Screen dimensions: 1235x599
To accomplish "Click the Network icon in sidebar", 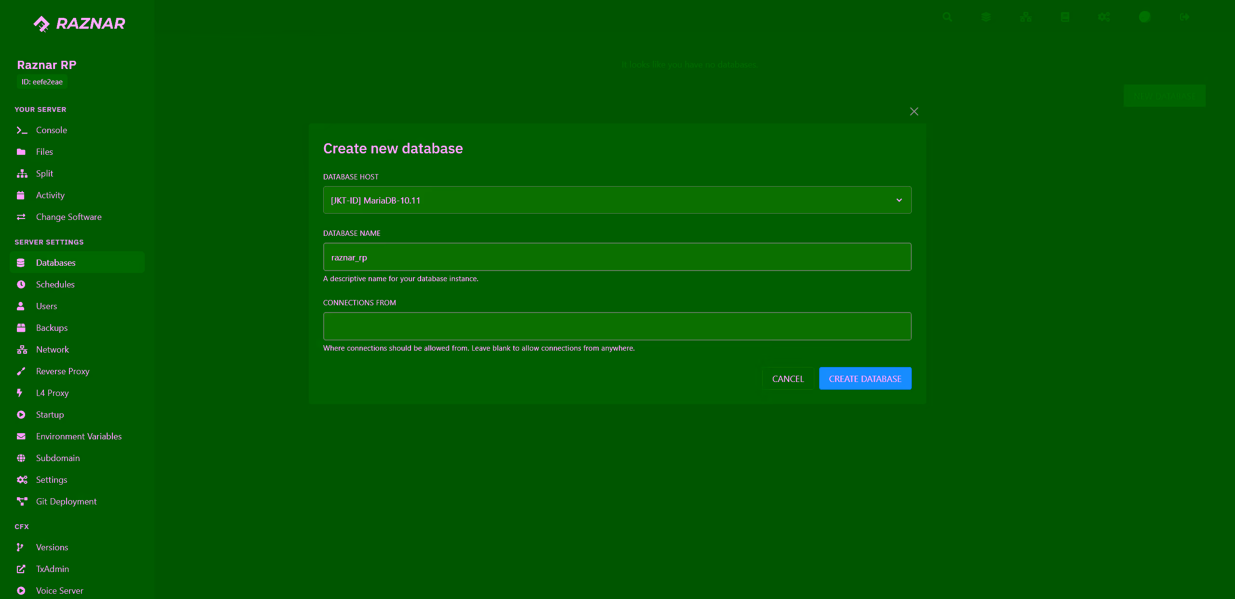I will (x=22, y=350).
